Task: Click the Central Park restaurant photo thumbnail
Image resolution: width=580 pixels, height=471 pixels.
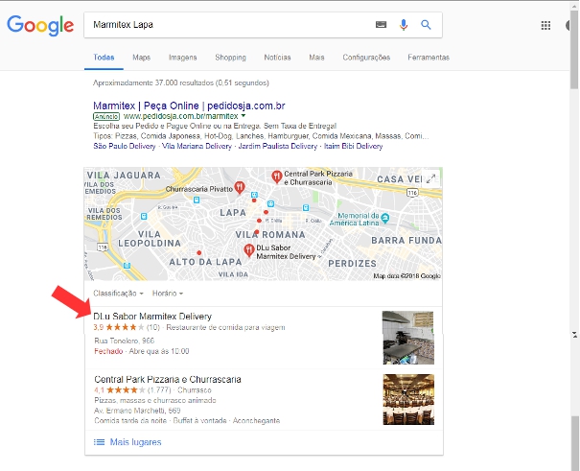Action: tap(408, 400)
